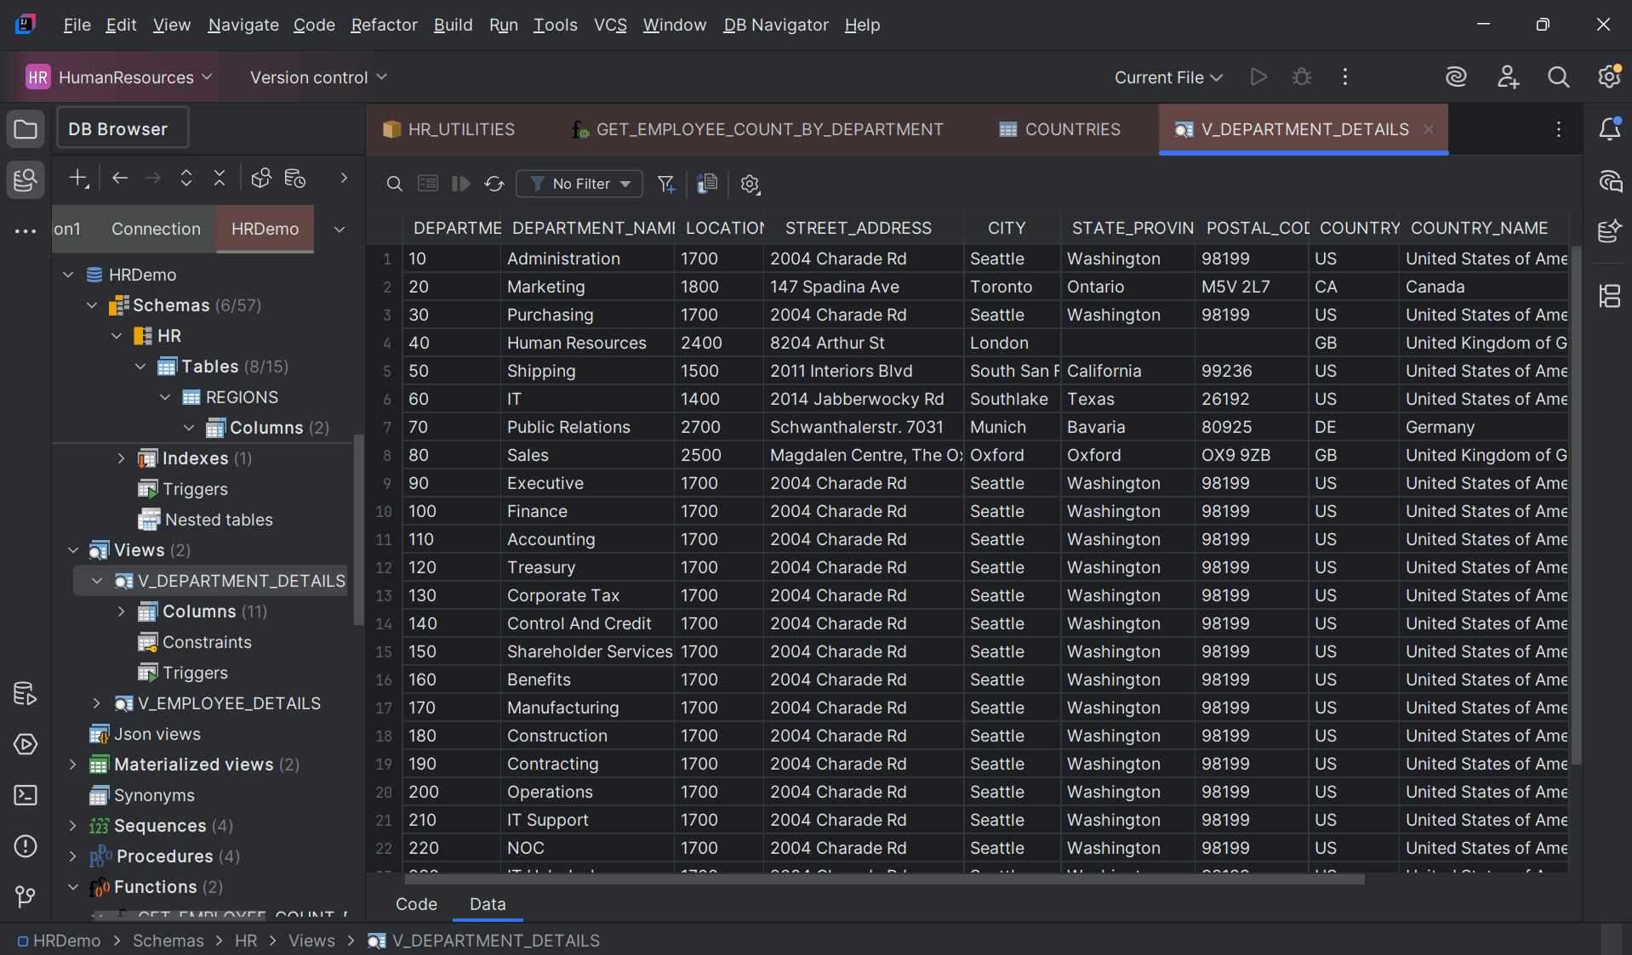Screen dimensions: 1632x955
Task: Open the data refresh (reload) icon
Action: pos(494,184)
